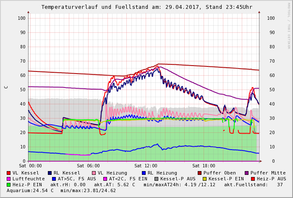This screenshot has width=293, height=198.
Task: Click the dark blue RL Kessel swatch
Action: tap(50, 173)
